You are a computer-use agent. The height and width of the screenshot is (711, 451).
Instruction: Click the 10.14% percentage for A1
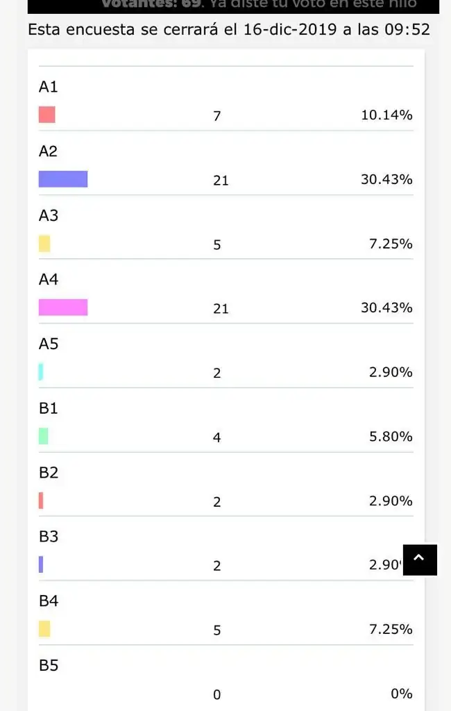pos(386,115)
